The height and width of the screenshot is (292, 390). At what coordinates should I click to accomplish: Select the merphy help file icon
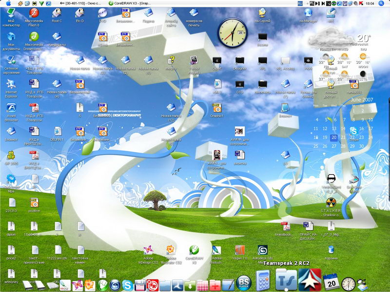[171, 63]
